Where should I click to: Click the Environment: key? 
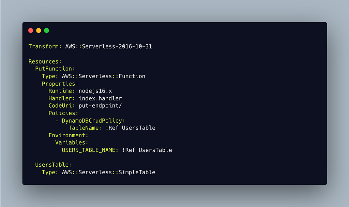click(68, 135)
